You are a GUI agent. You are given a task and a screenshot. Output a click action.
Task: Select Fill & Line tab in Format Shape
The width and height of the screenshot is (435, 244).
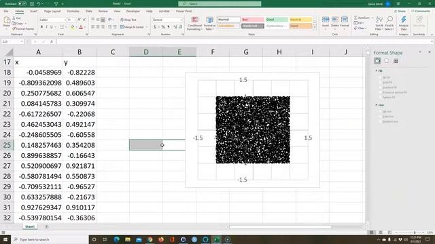(377, 61)
